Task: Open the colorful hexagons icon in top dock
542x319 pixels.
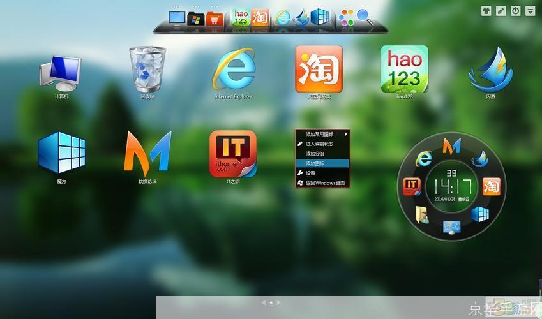Action: (x=347, y=17)
